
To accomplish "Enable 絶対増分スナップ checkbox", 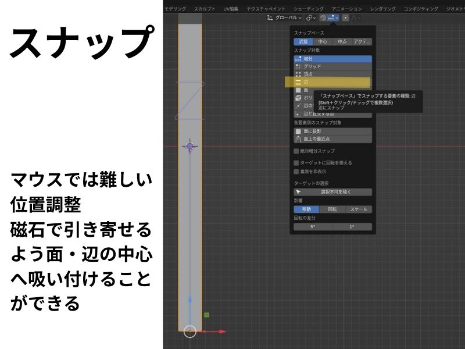I will point(296,151).
